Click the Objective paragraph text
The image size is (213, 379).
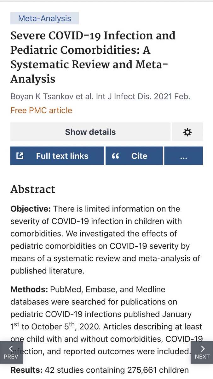105,240
